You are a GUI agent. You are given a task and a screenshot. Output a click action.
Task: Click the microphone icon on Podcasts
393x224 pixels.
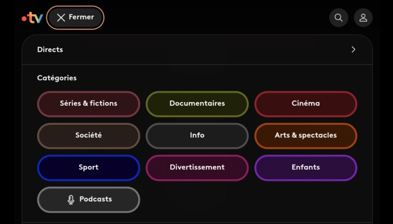71,200
